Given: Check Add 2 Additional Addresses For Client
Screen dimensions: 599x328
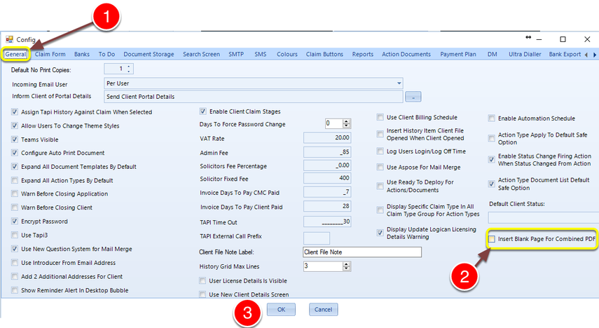Looking at the screenshot, I should (x=15, y=276).
